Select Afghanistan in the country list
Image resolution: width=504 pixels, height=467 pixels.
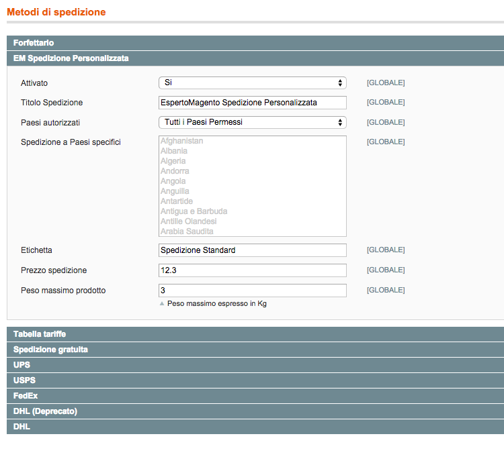pos(182,141)
